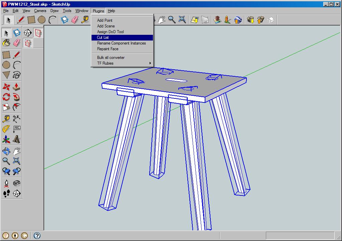Viewport: 342px width, 241px height.
Task: Open the View menu
Action: click(26, 11)
